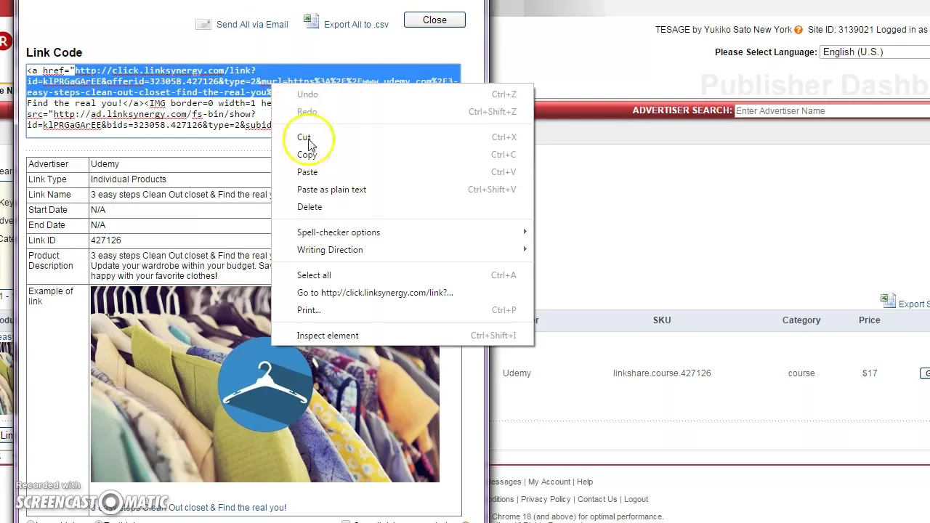
Task: Click the Individual Products link type value
Action: pos(129,179)
